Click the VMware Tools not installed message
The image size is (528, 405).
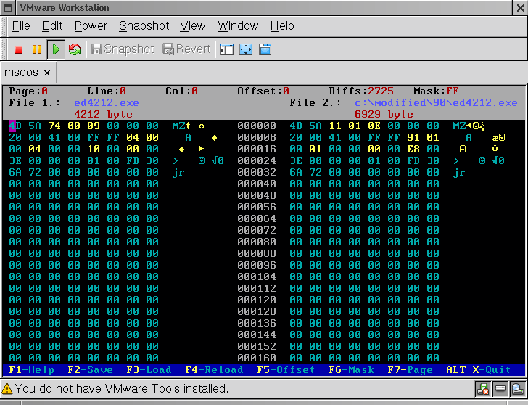(122, 389)
